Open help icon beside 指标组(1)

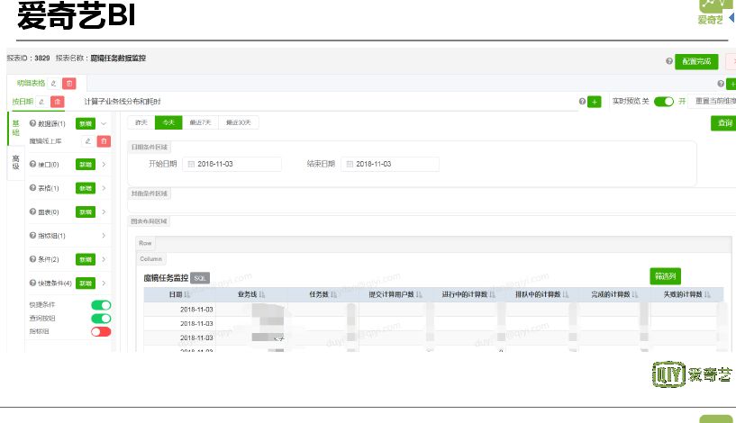32,235
